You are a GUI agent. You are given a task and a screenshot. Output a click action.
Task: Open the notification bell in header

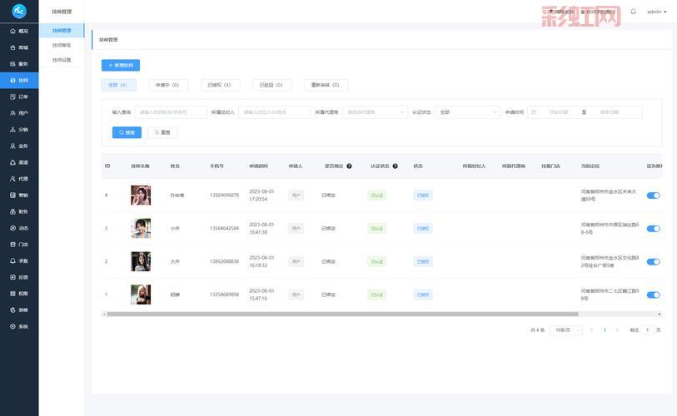(633, 12)
